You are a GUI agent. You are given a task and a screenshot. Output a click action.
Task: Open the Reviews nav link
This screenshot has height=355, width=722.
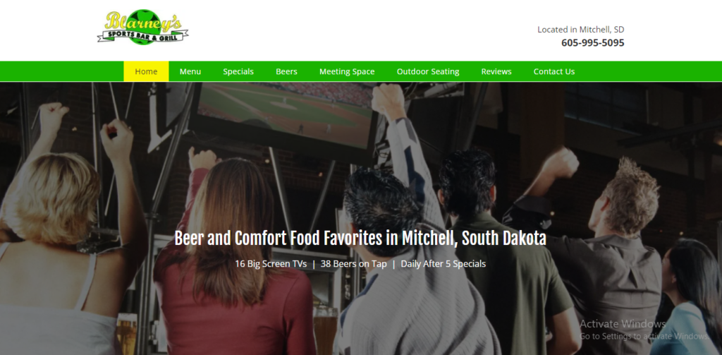pyautogui.click(x=496, y=71)
